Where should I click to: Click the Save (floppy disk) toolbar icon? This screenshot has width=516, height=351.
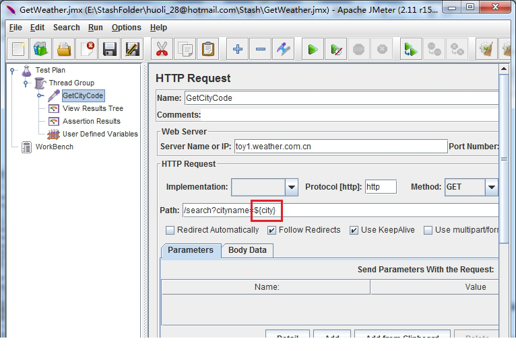tap(110, 49)
